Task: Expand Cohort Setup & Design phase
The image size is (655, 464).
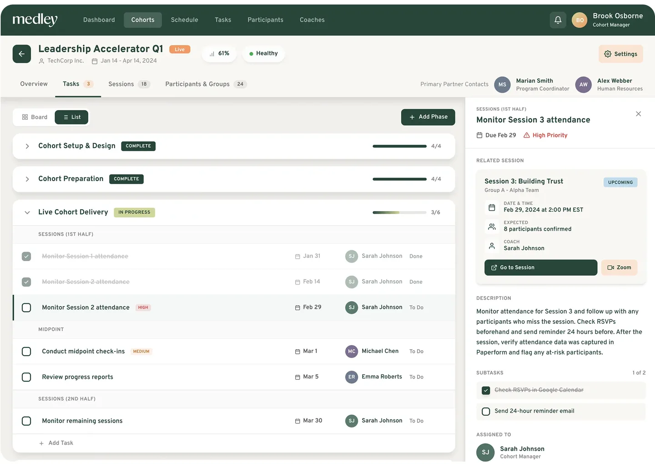Action: 27,146
